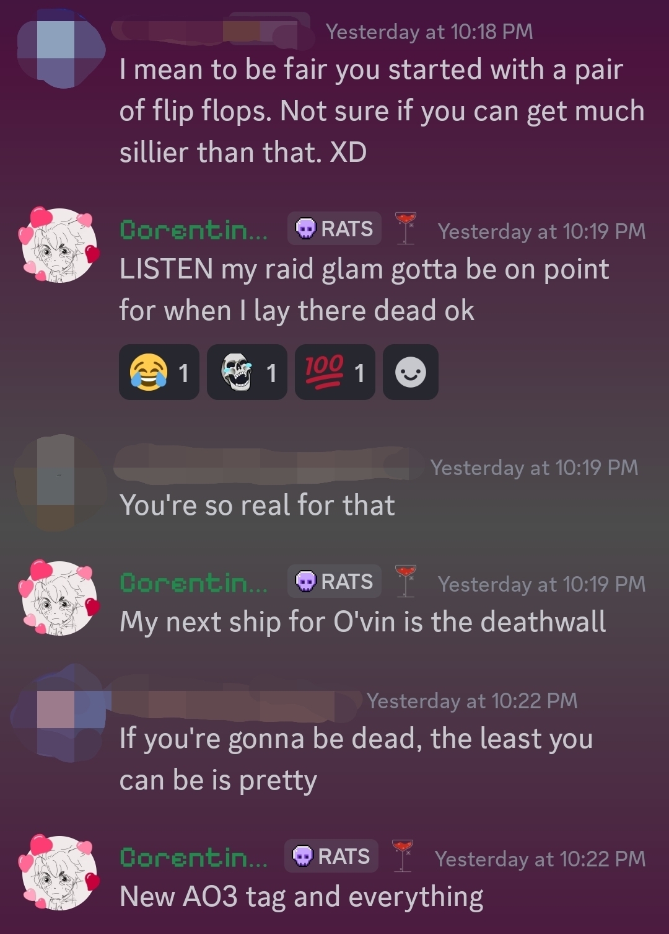Tap cocktail glass role icon on 'raid glam' message
The width and height of the screenshot is (669, 934).
pyautogui.click(x=406, y=228)
